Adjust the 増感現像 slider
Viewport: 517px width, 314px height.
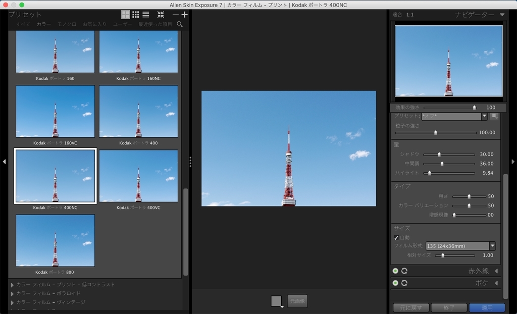click(x=469, y=215)
